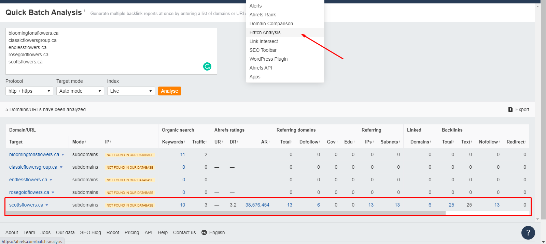Click the AR value 38,576,454
546x244 pixels.
coord(257,205)
